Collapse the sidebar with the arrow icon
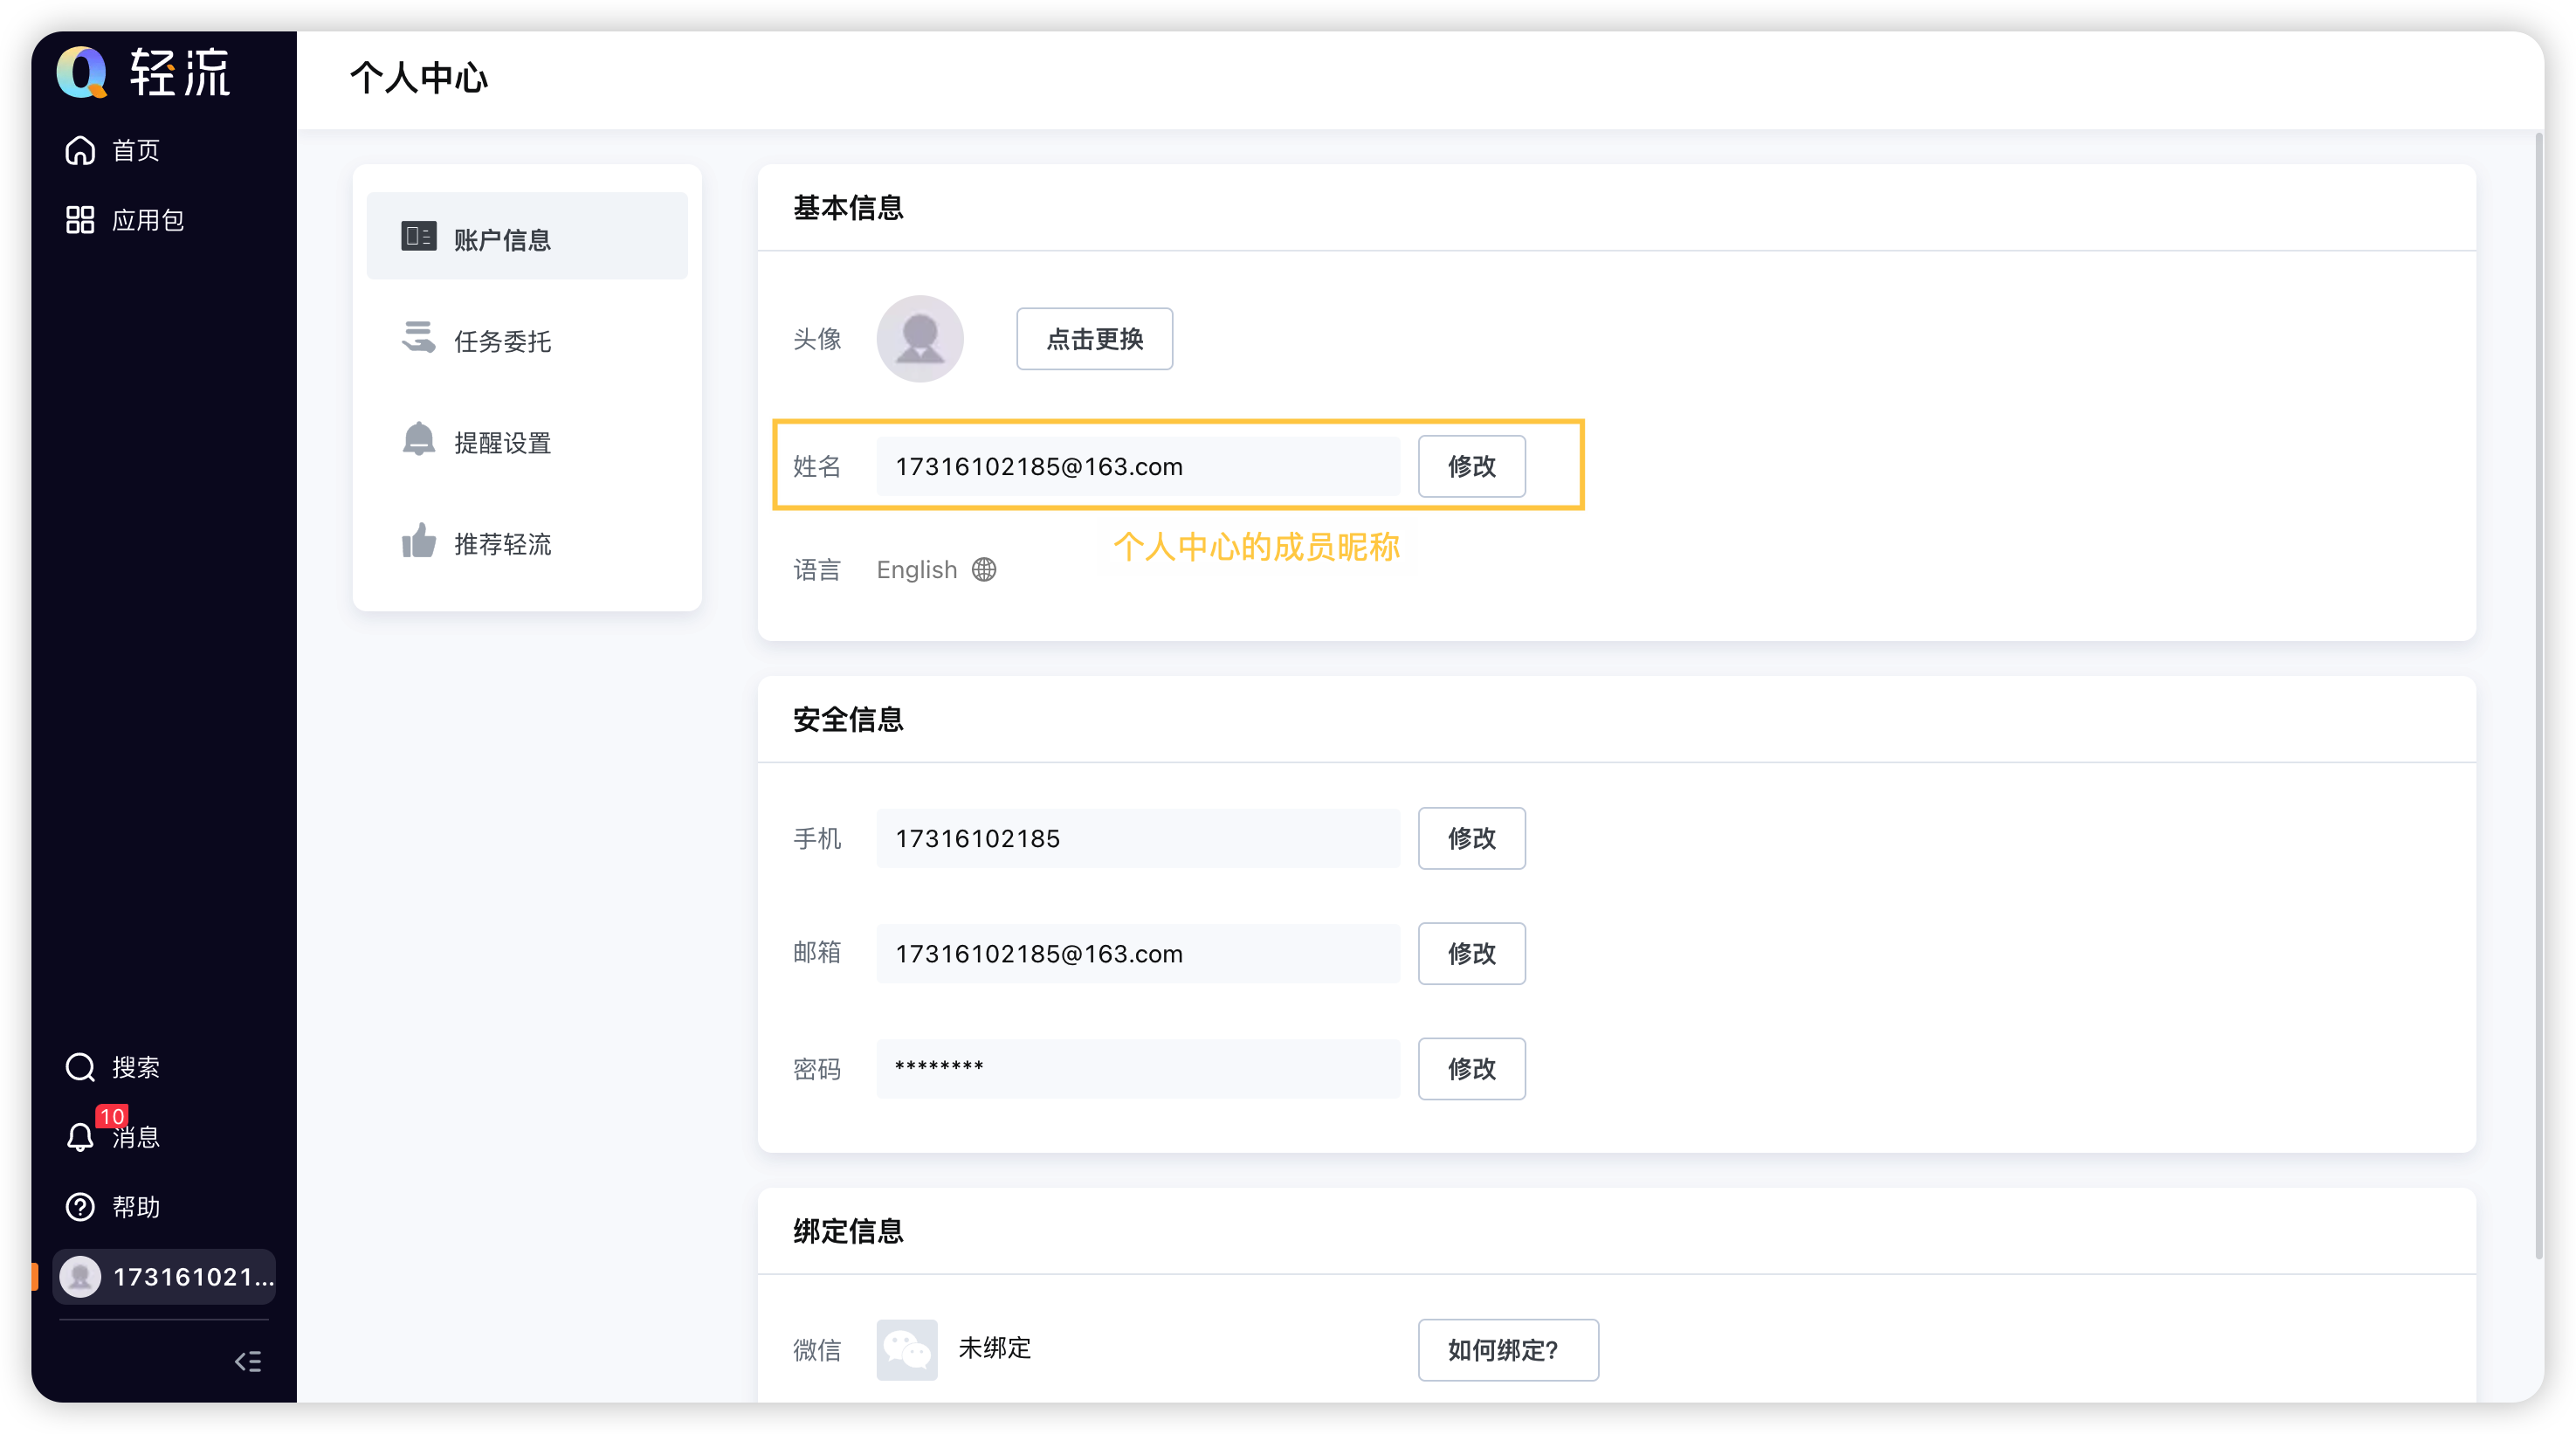Viewport: 2576px width, 1434px height. point(248,1361)
